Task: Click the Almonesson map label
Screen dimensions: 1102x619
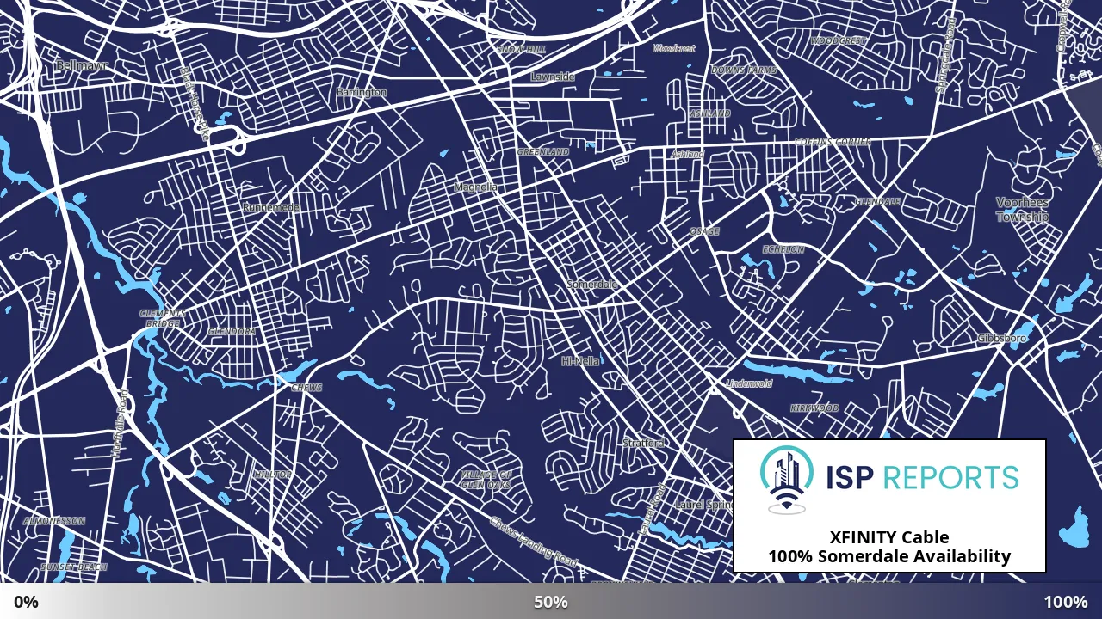Action: (x=54, y=521)
